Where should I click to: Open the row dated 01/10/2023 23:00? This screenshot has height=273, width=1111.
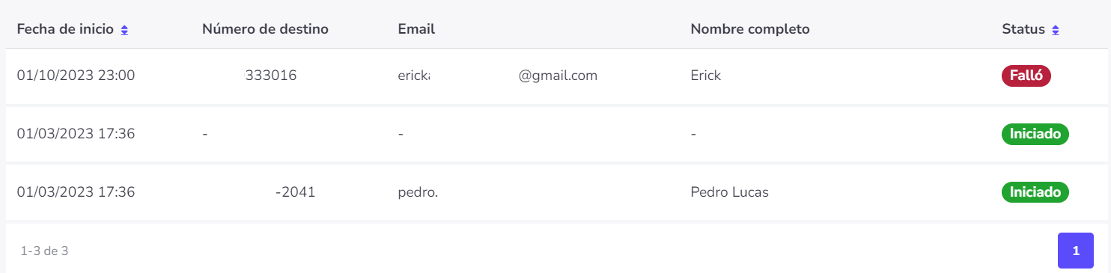point(555,76)
